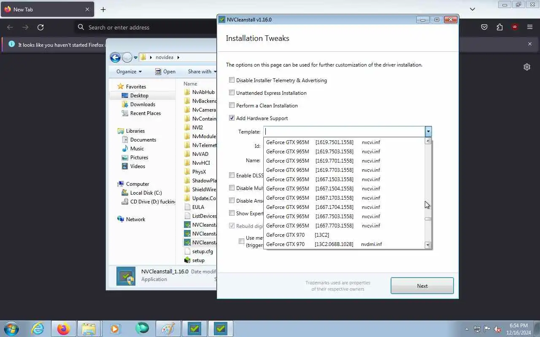This screenshot has width=540, height=337.
Task: Click the Template text input field
Action: coord(344,132)
